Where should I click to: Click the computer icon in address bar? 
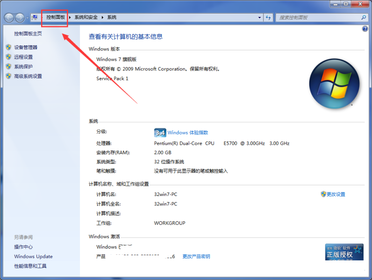click(x=35, y=17)
